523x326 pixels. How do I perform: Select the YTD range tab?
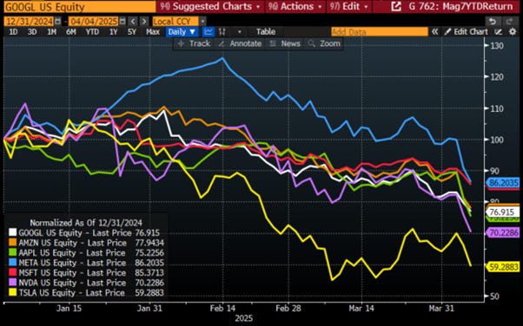[92, 32]
